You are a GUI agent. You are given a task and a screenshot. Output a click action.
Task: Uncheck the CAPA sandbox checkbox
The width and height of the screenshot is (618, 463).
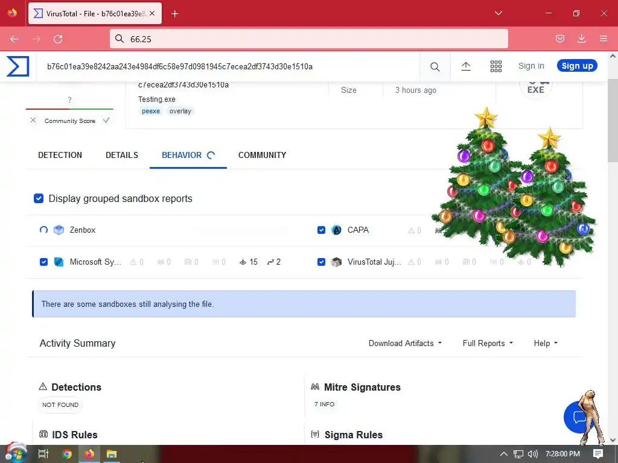pyautogui.click(x=321, y=230)
